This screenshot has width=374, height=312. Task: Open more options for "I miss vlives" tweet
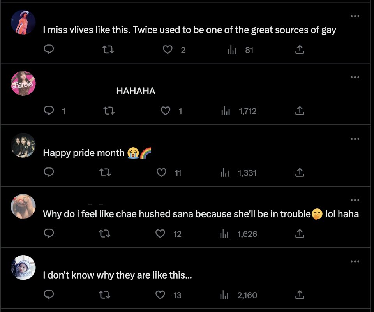[355, 16]
